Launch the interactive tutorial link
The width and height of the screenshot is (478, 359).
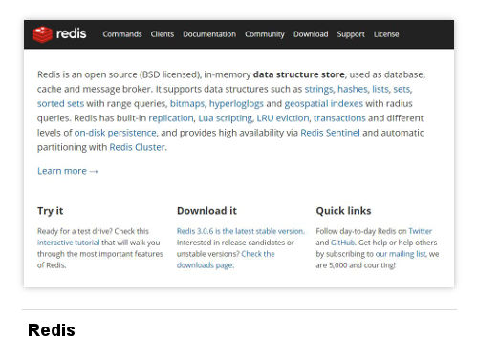pyautogui.click(x=69, y=243)
